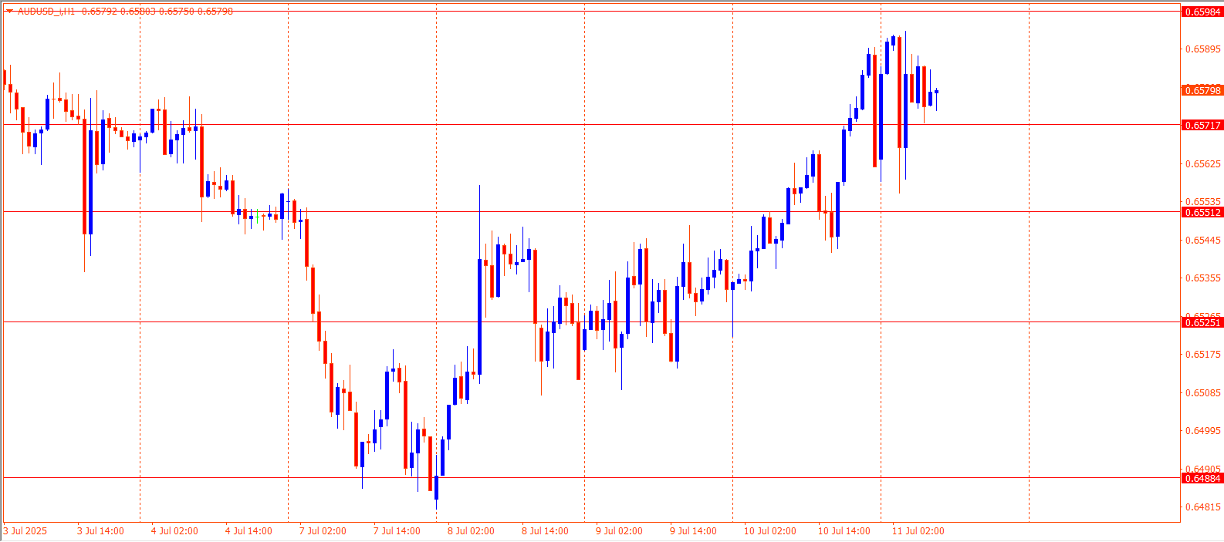The image size is (1224, 542).
Task: Click the 0.65445 price scale value
Action: [x=1203, y=240]
